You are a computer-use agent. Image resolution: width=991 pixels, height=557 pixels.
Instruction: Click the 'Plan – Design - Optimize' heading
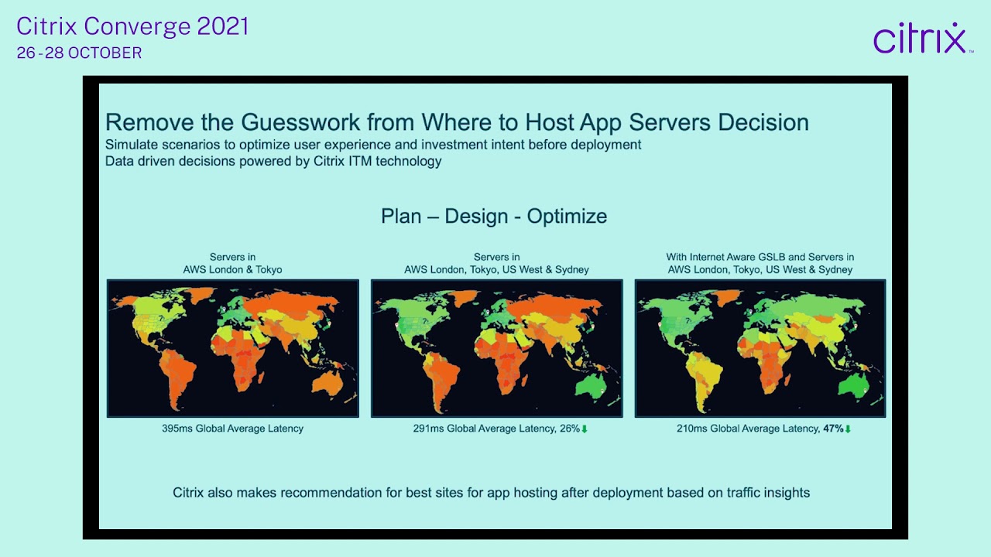click(494, 216)
